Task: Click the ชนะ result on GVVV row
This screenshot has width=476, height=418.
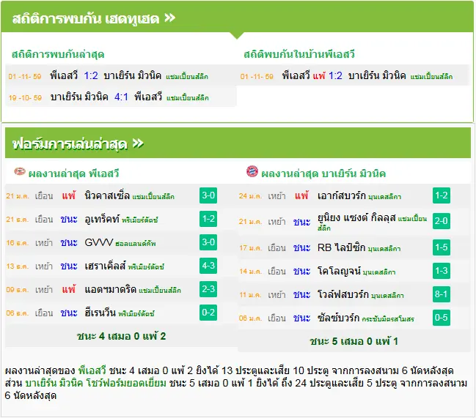Action: [x=69, y=242]
